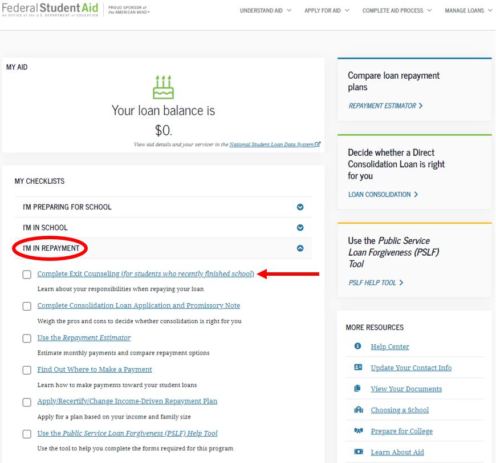This screenshot has height=463, width=496.
Task: Click the Learn About Aid money icon
Action: [358, 452]
